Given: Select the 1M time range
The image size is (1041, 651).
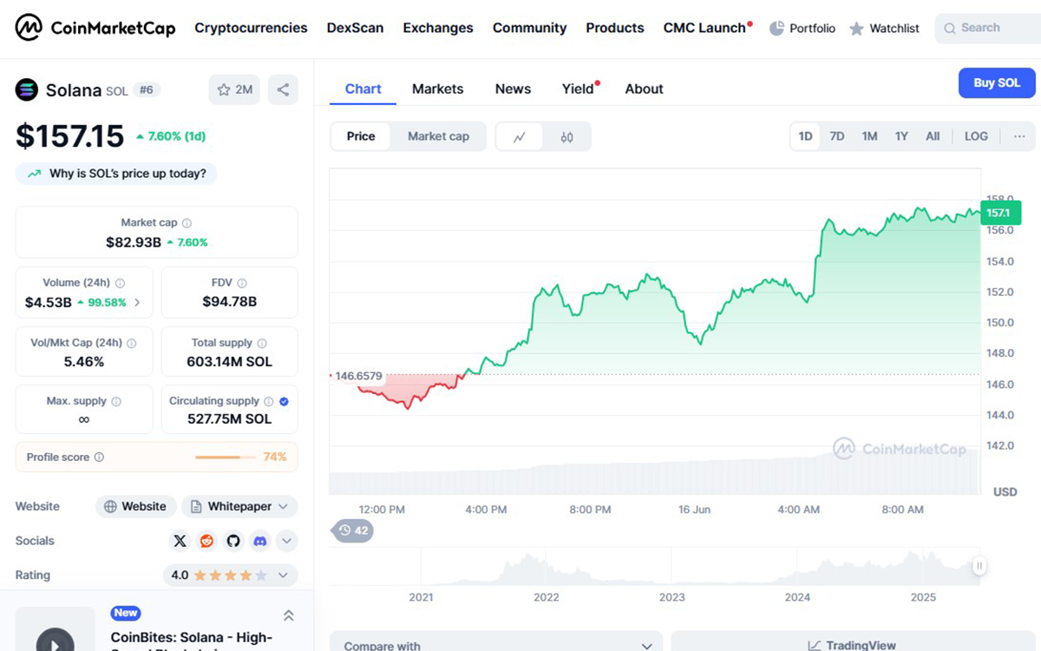Looking at the screenshot, I should (x=869, y=136).
